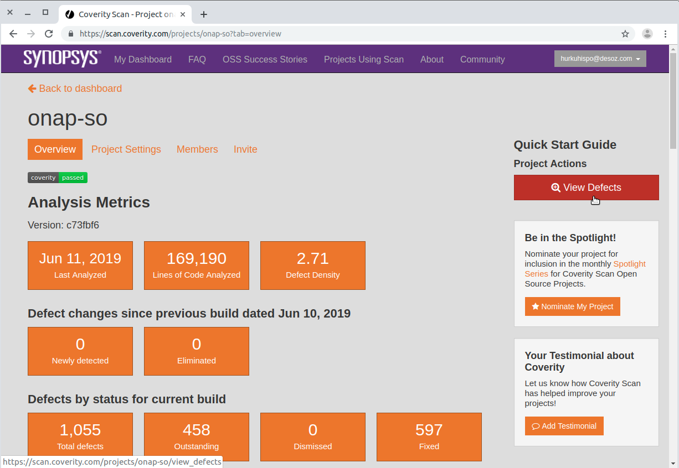Click the Last Analyzed Jun 11, 2019 tile

pyautogui.click(x=80, y=266)
